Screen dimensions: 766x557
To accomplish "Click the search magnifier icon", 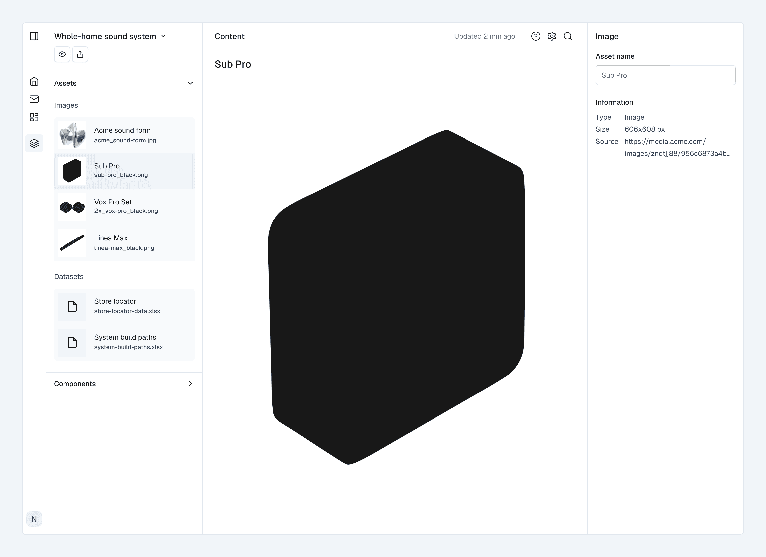I will pyautogui.click(x=568, y=36).
